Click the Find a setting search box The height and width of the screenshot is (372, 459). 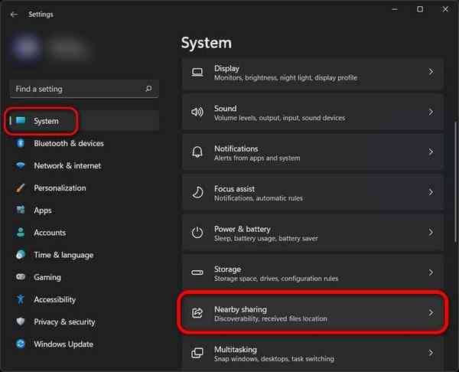coord(76,89)
